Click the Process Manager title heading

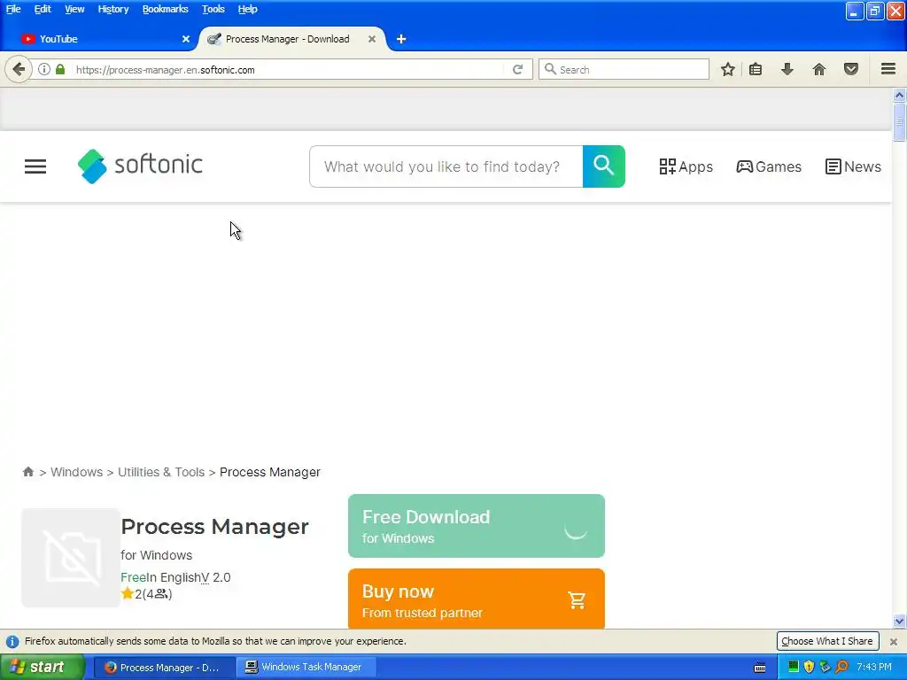tap(214, 527)
